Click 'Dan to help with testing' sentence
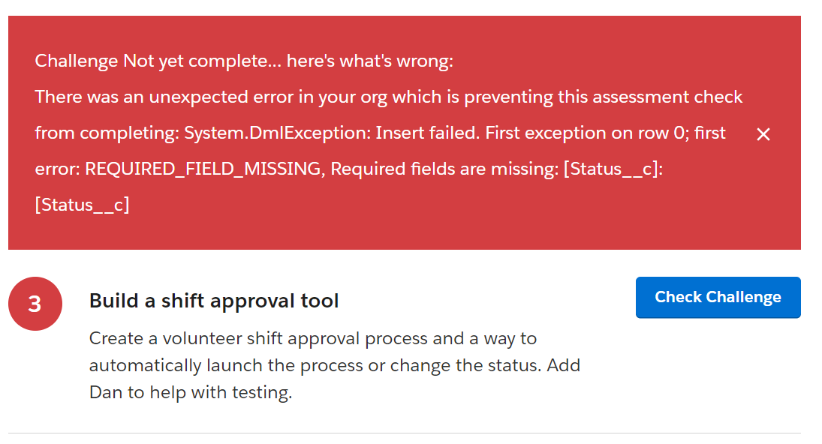 (x=190, y=392)
